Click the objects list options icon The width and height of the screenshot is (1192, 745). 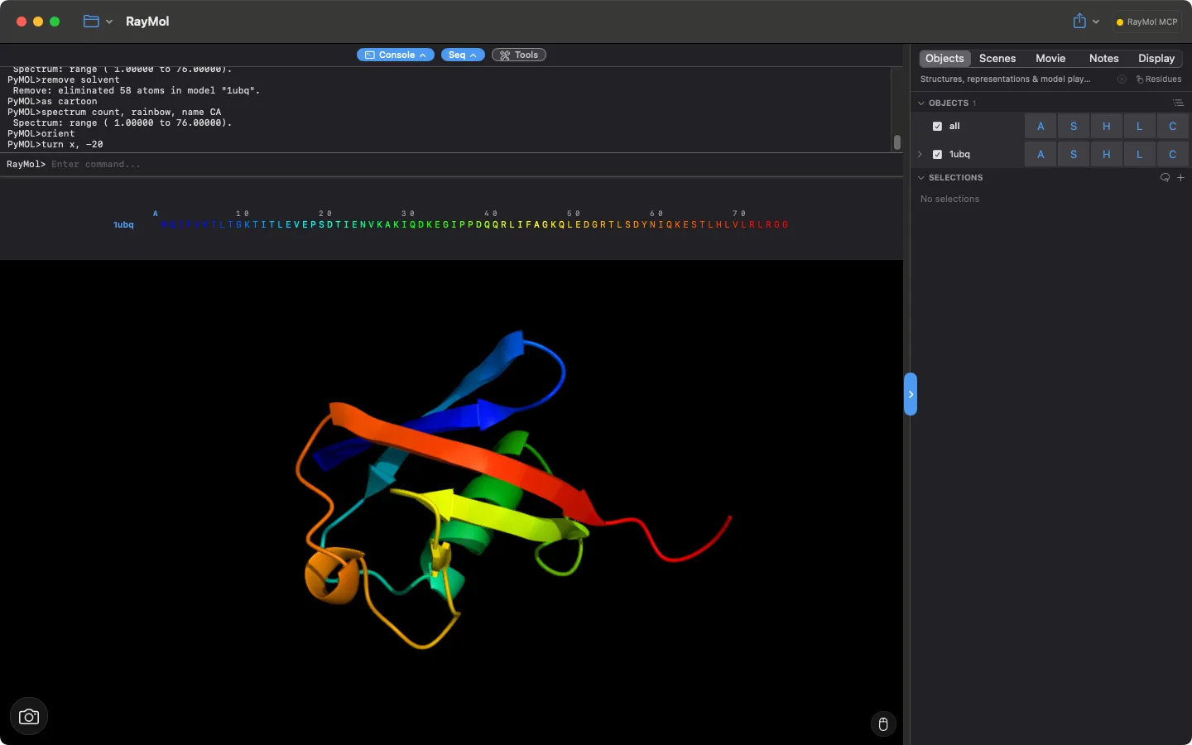[x=1178, y=103]
